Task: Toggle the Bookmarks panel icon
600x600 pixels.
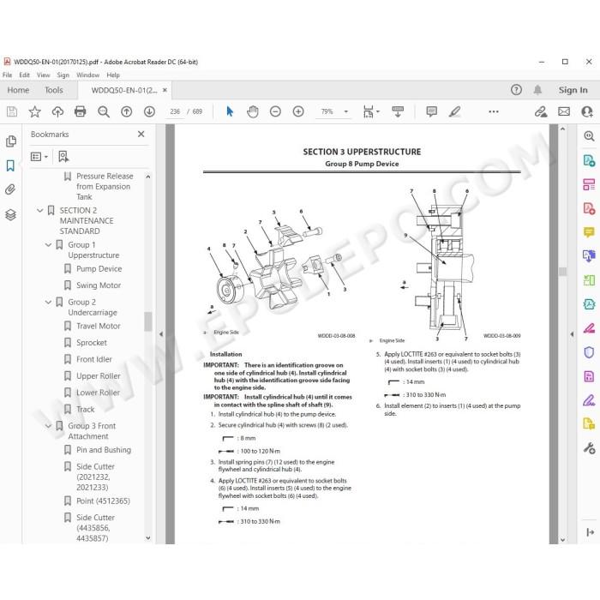Action: click(x=10, y=165)
